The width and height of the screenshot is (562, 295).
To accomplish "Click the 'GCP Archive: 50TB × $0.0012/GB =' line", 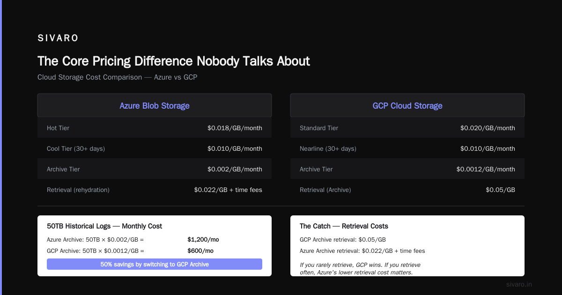I will click(96, 251).
